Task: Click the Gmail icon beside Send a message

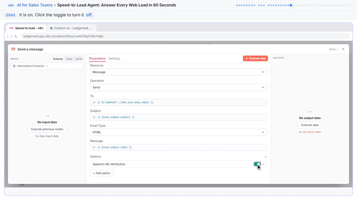Action: (13, 49)
